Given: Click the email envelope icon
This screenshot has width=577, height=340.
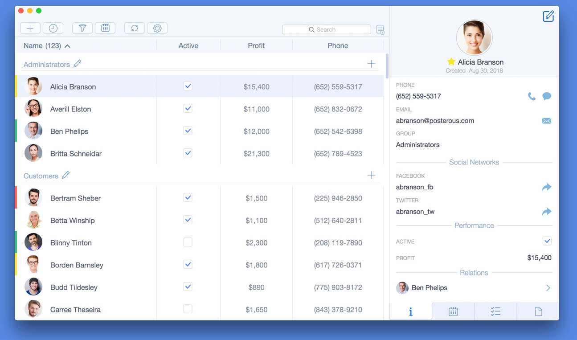Looking at the screenshot, I should pyautogui.click(x=547, y=121).
